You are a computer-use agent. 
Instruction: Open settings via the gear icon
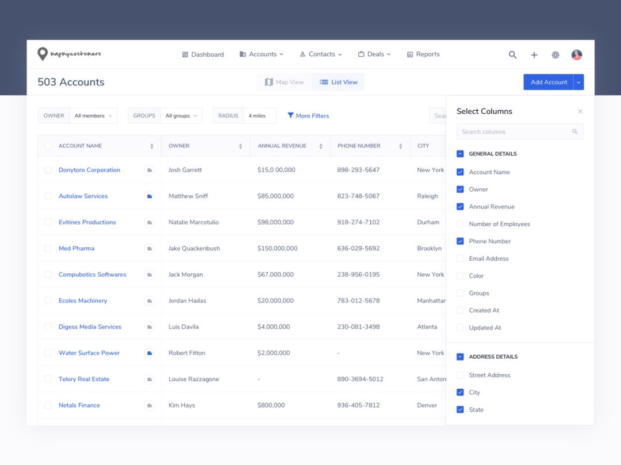pyautogui.click(x=555, y=55)
